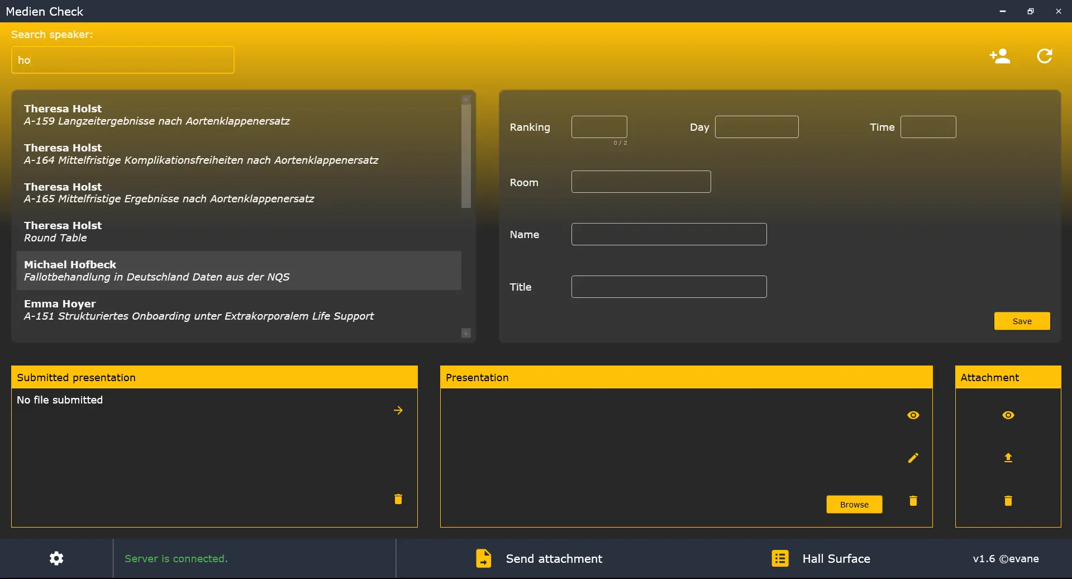
Task: Click trash icon in the Attachment panel
Action: coord(1008,501)
